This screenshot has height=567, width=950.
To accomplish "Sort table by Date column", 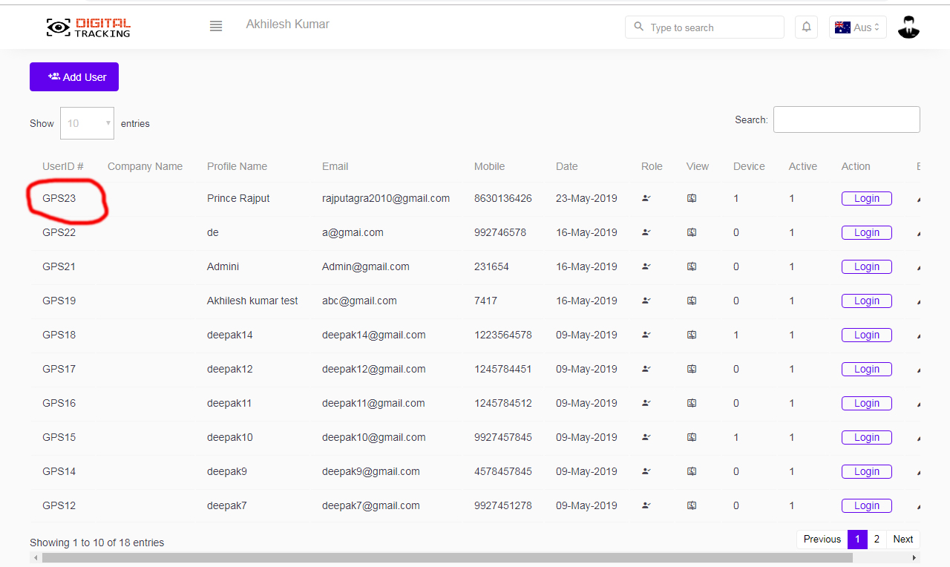I will [x=566, y=166].
